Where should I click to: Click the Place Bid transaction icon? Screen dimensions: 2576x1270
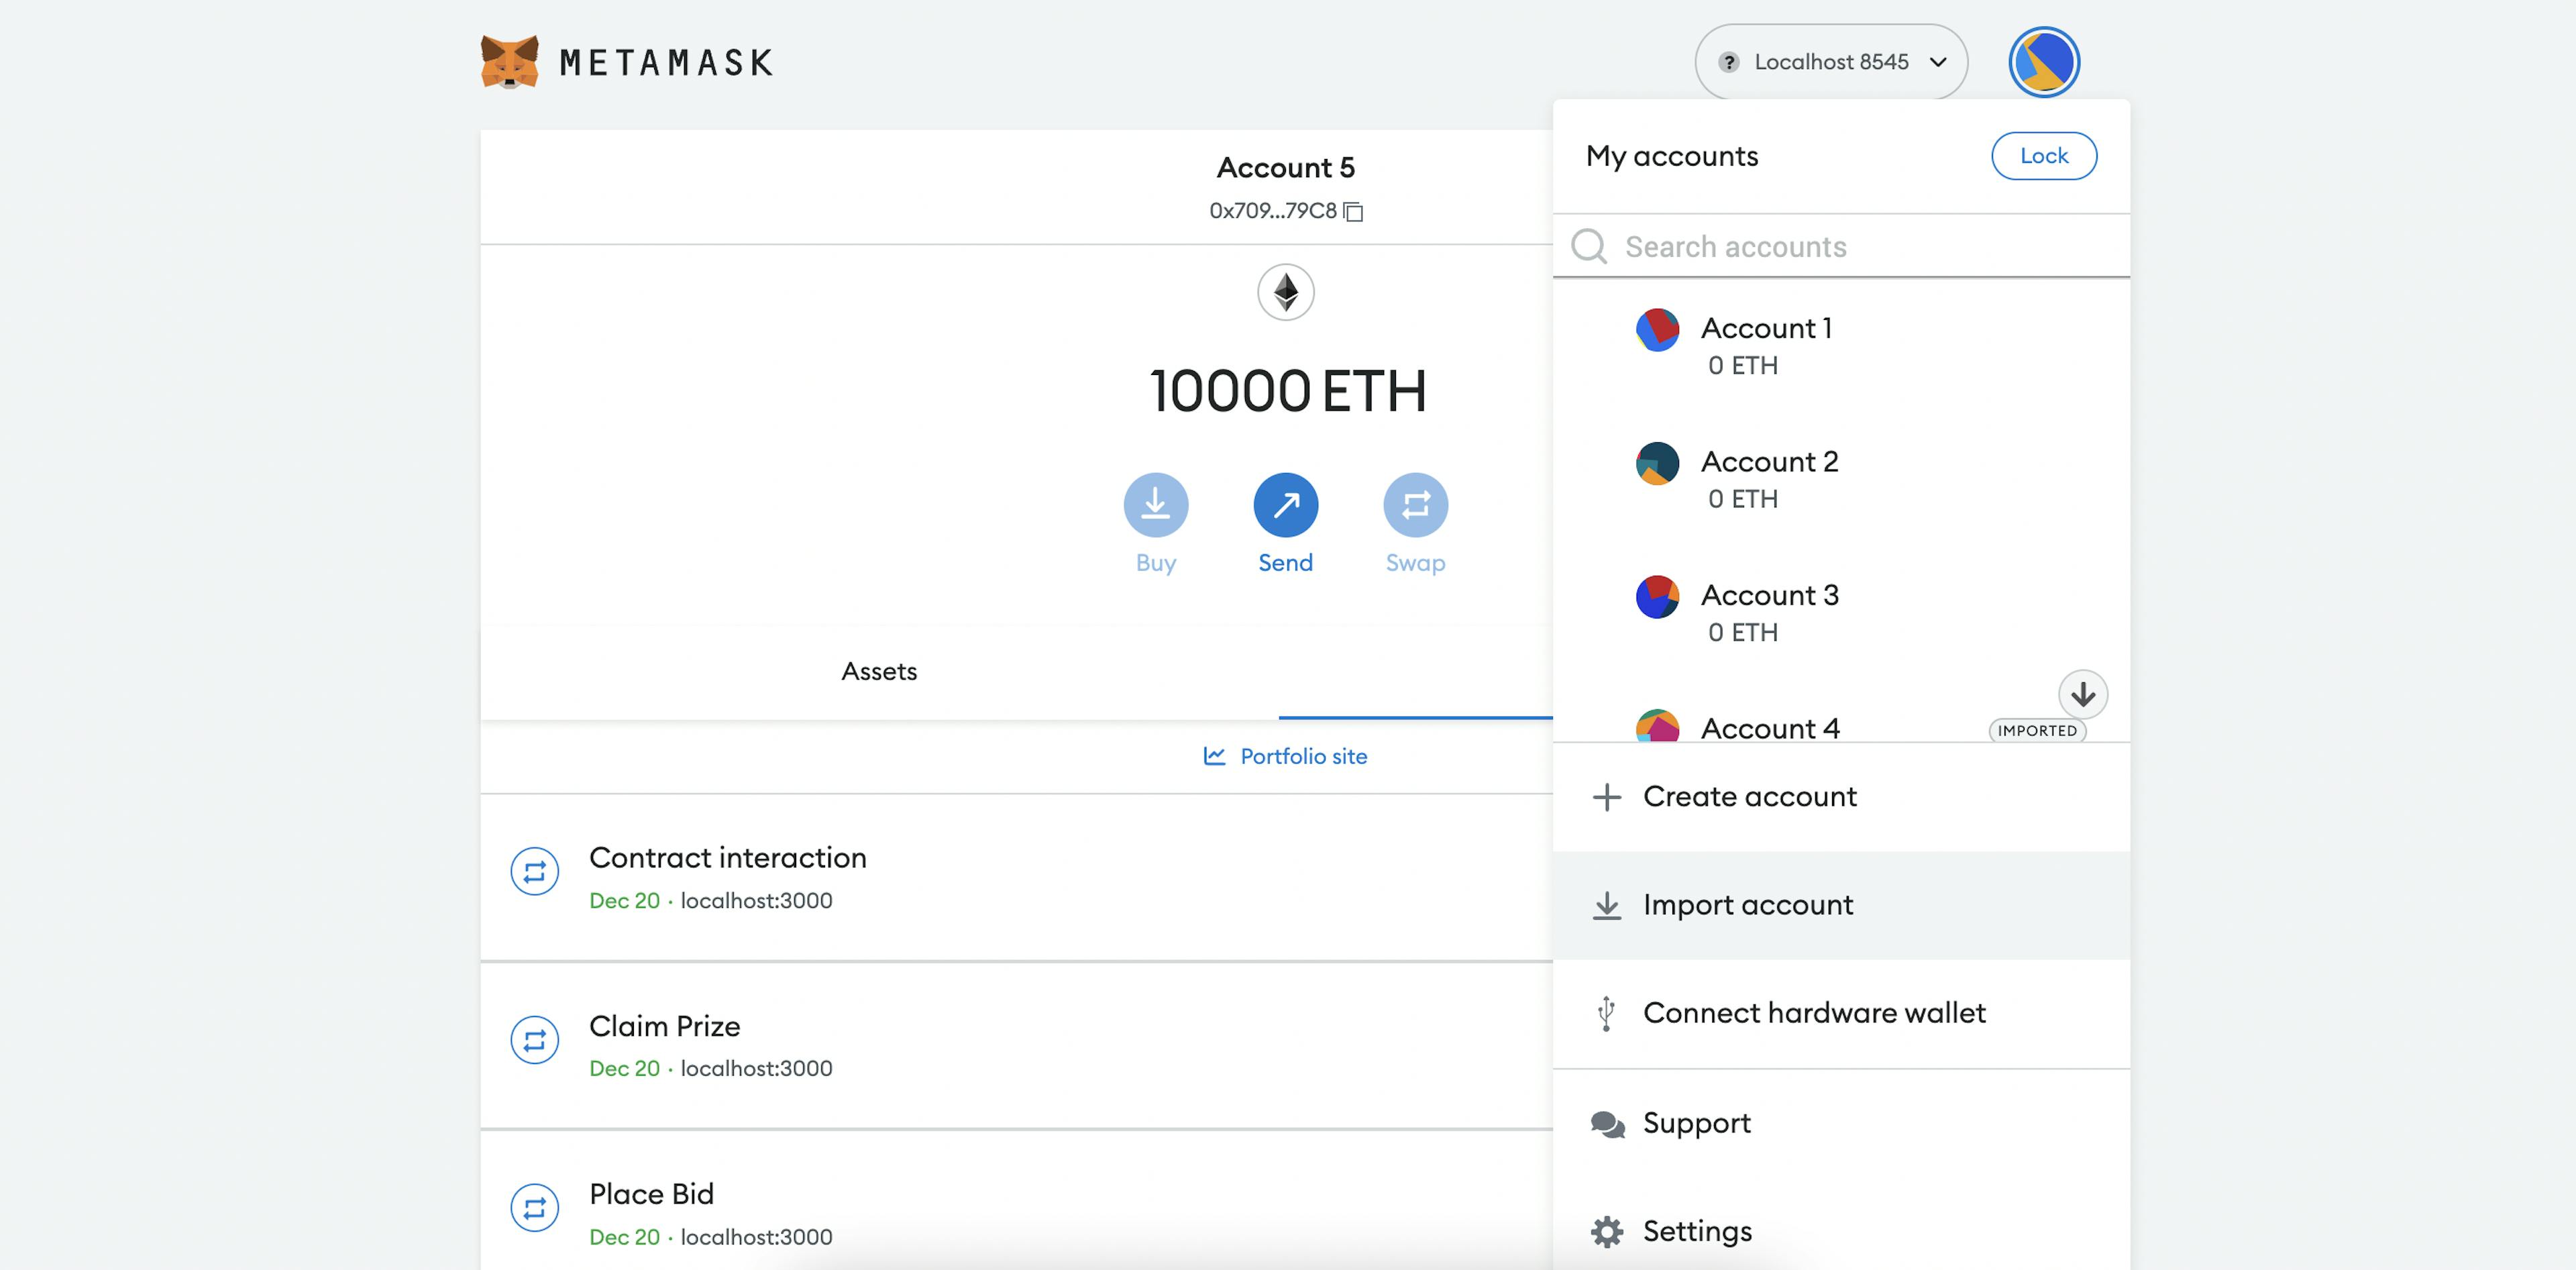[x=534, y=1208]
